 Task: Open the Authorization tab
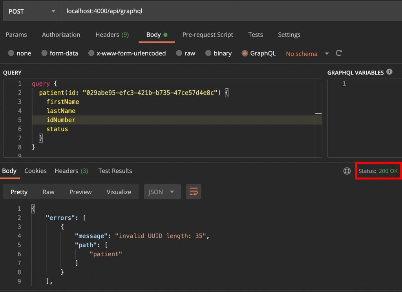pyautogui.click(x=61, y=35)
